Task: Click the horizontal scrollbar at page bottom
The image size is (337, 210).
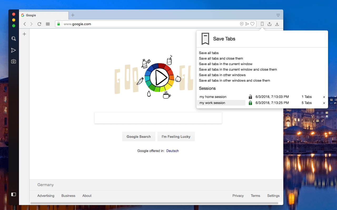Action: tap(154, 203)
